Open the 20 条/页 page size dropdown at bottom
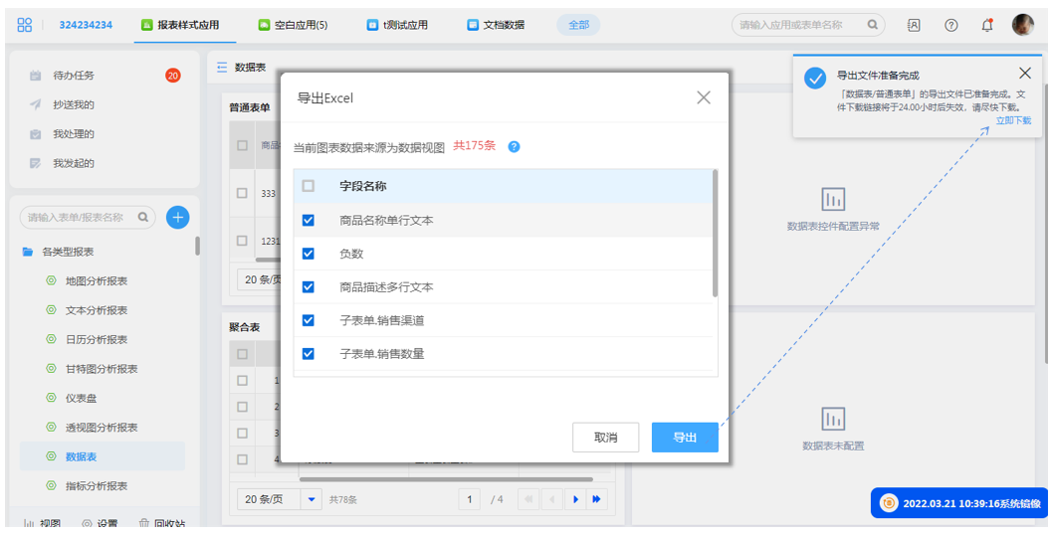This screenshot has width=1053, height=534. pos(313,499)
